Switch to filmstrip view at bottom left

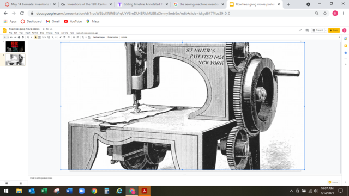point(7,183)
